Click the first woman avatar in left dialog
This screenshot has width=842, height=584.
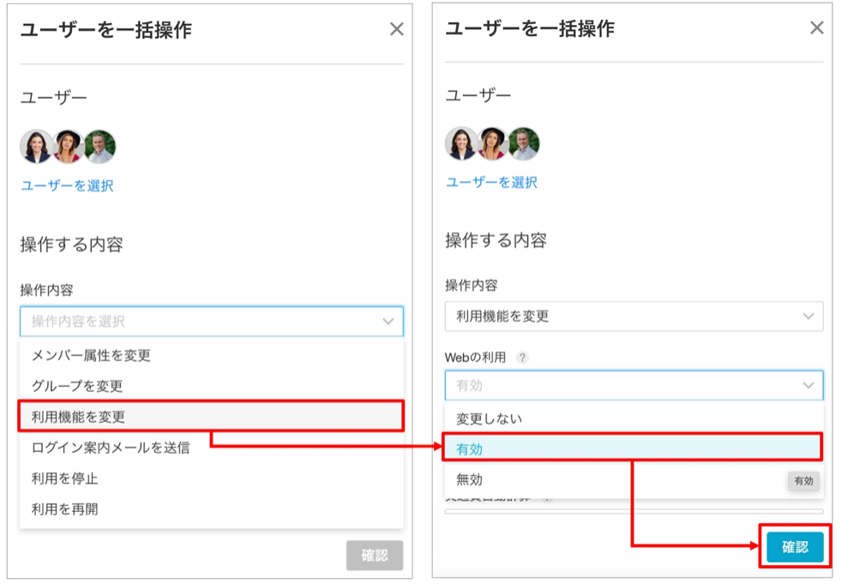pos(37,146)
